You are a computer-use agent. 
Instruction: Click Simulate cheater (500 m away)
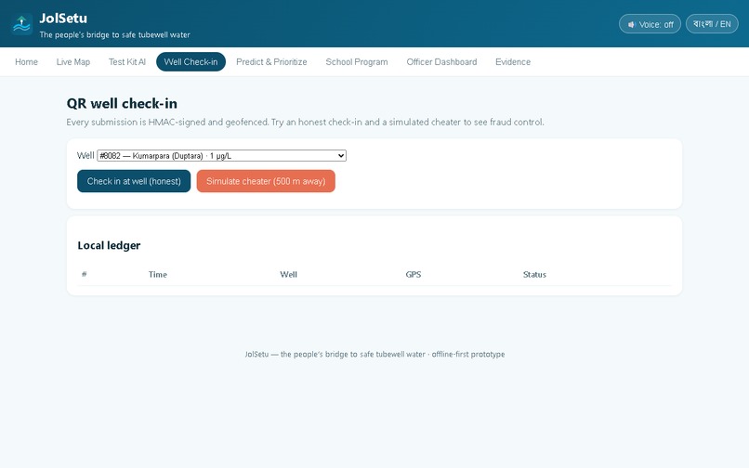[266, 181]
